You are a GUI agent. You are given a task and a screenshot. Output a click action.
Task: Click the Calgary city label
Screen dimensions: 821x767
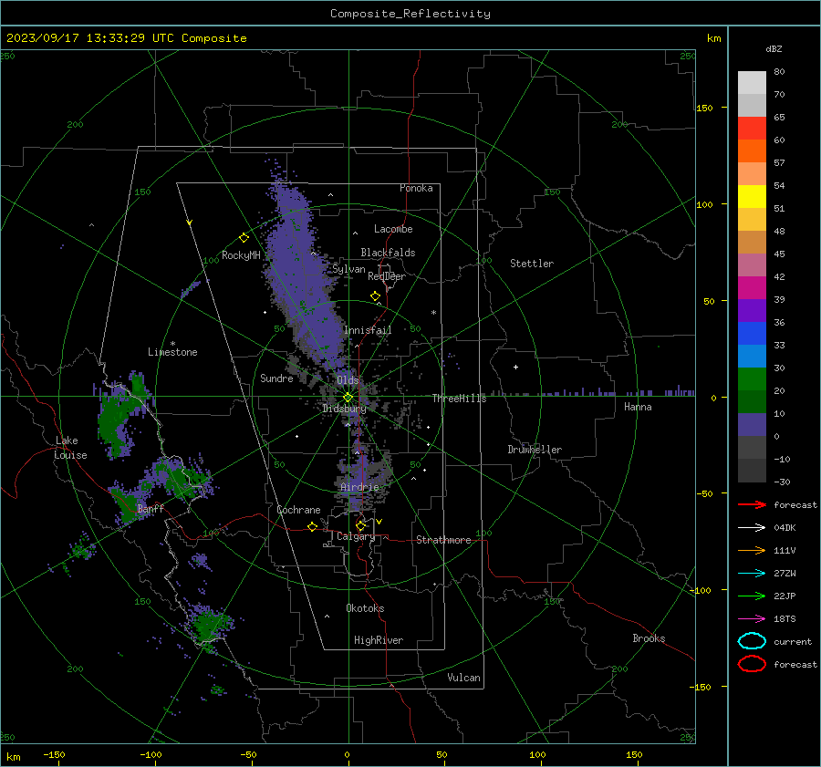(356, 536)
